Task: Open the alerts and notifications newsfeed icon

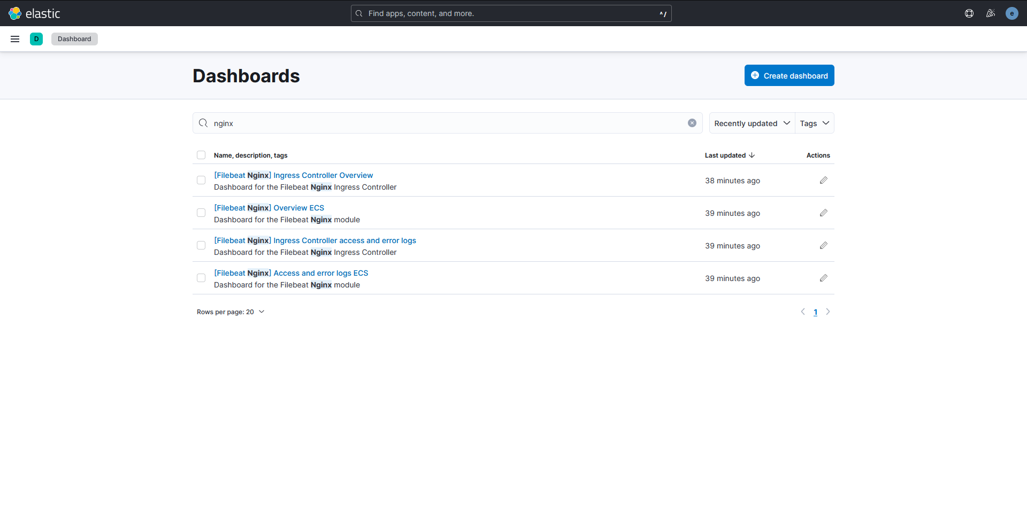Action: click(991, 13)
